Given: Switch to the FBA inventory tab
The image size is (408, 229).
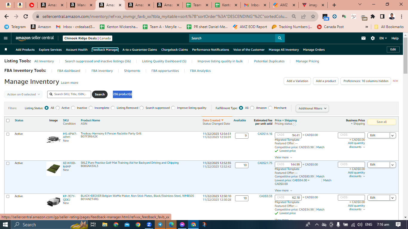Looking at the screenshot, I should click(x=102, y=71).
